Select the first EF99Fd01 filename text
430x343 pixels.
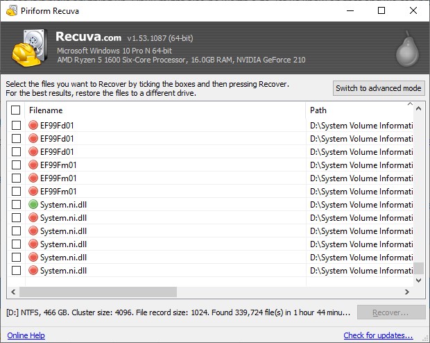pyautogui.click(x=57, y=126)
